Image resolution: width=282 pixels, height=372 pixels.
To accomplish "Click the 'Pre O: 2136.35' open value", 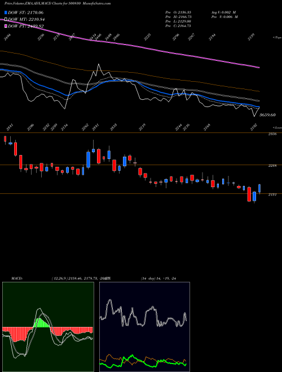I will [x=178, y=12].
